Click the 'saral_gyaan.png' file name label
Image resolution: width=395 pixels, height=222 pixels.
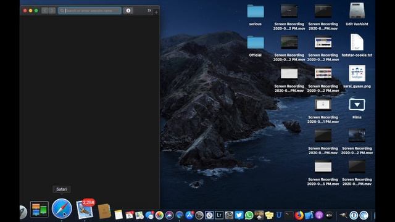tap(357, 86)
